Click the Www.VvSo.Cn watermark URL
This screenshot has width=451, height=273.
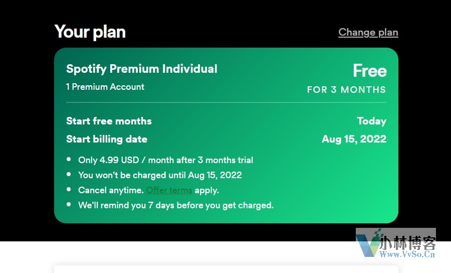[407, 254]
